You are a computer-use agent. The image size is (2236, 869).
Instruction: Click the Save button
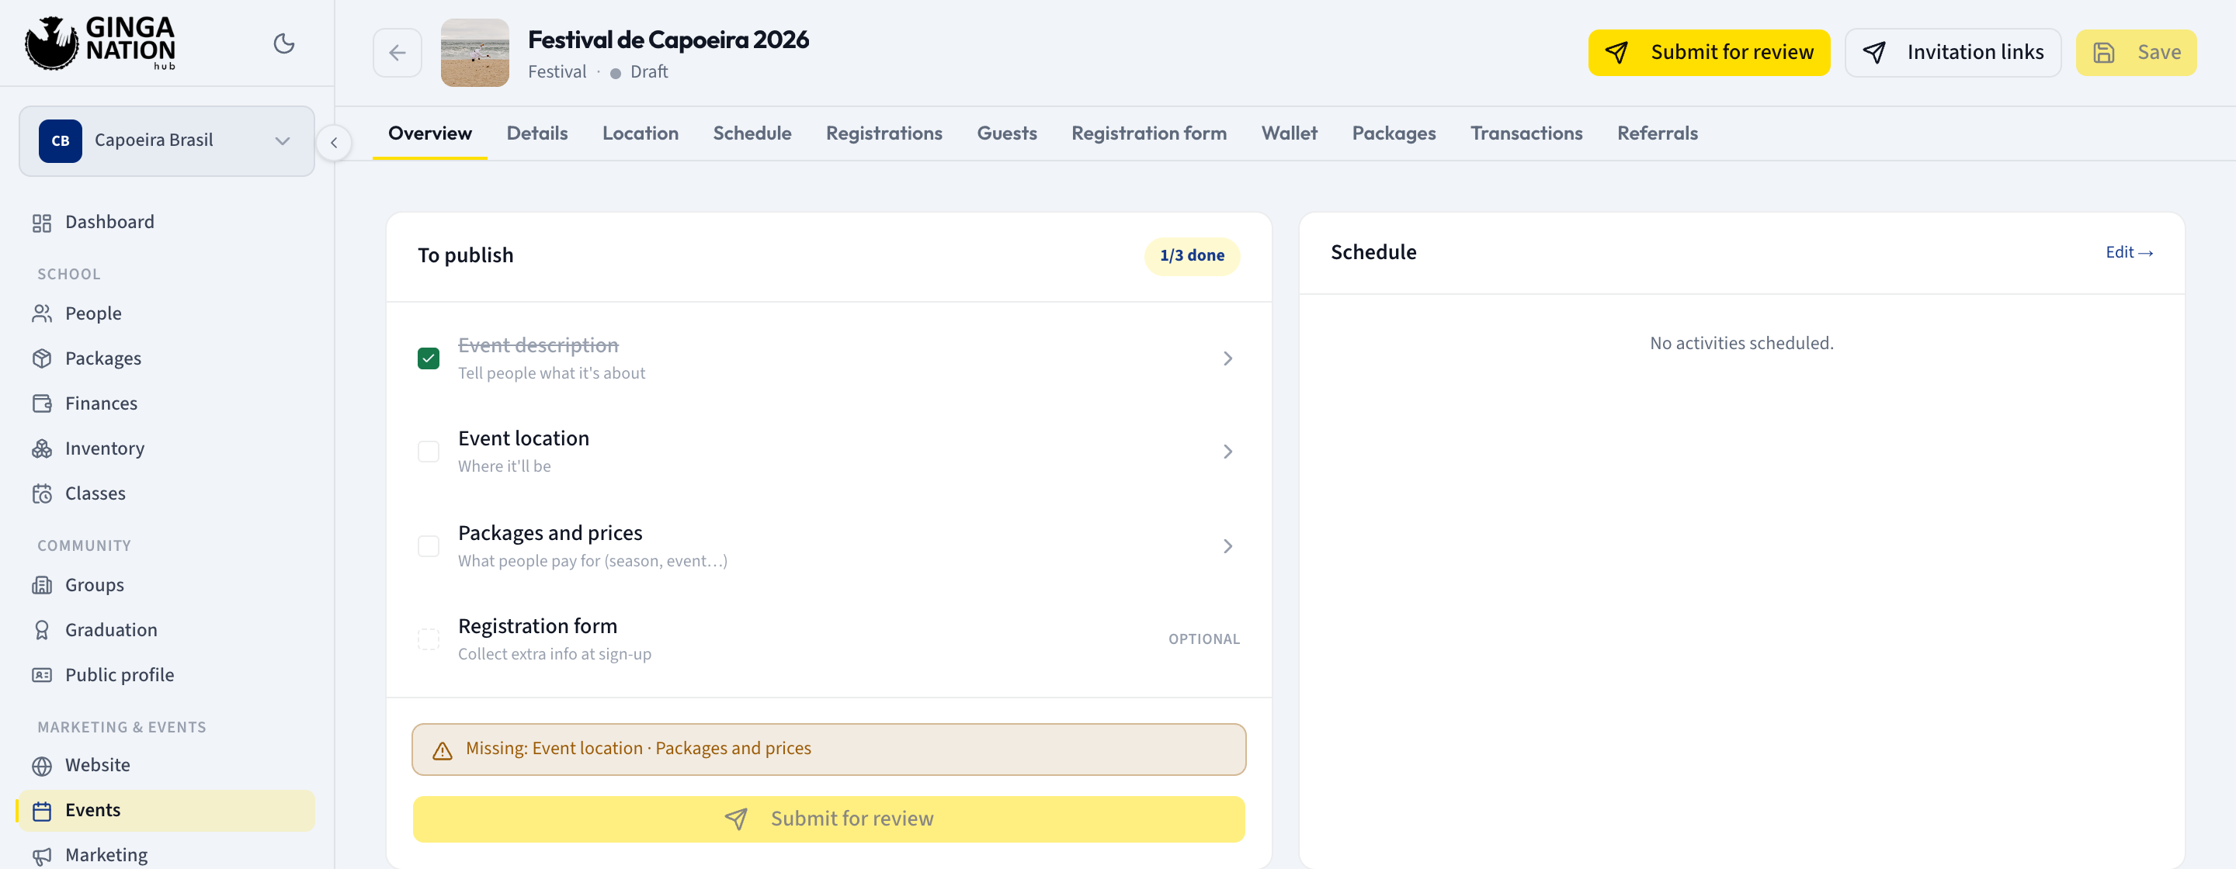click(x=2135, y=52)
